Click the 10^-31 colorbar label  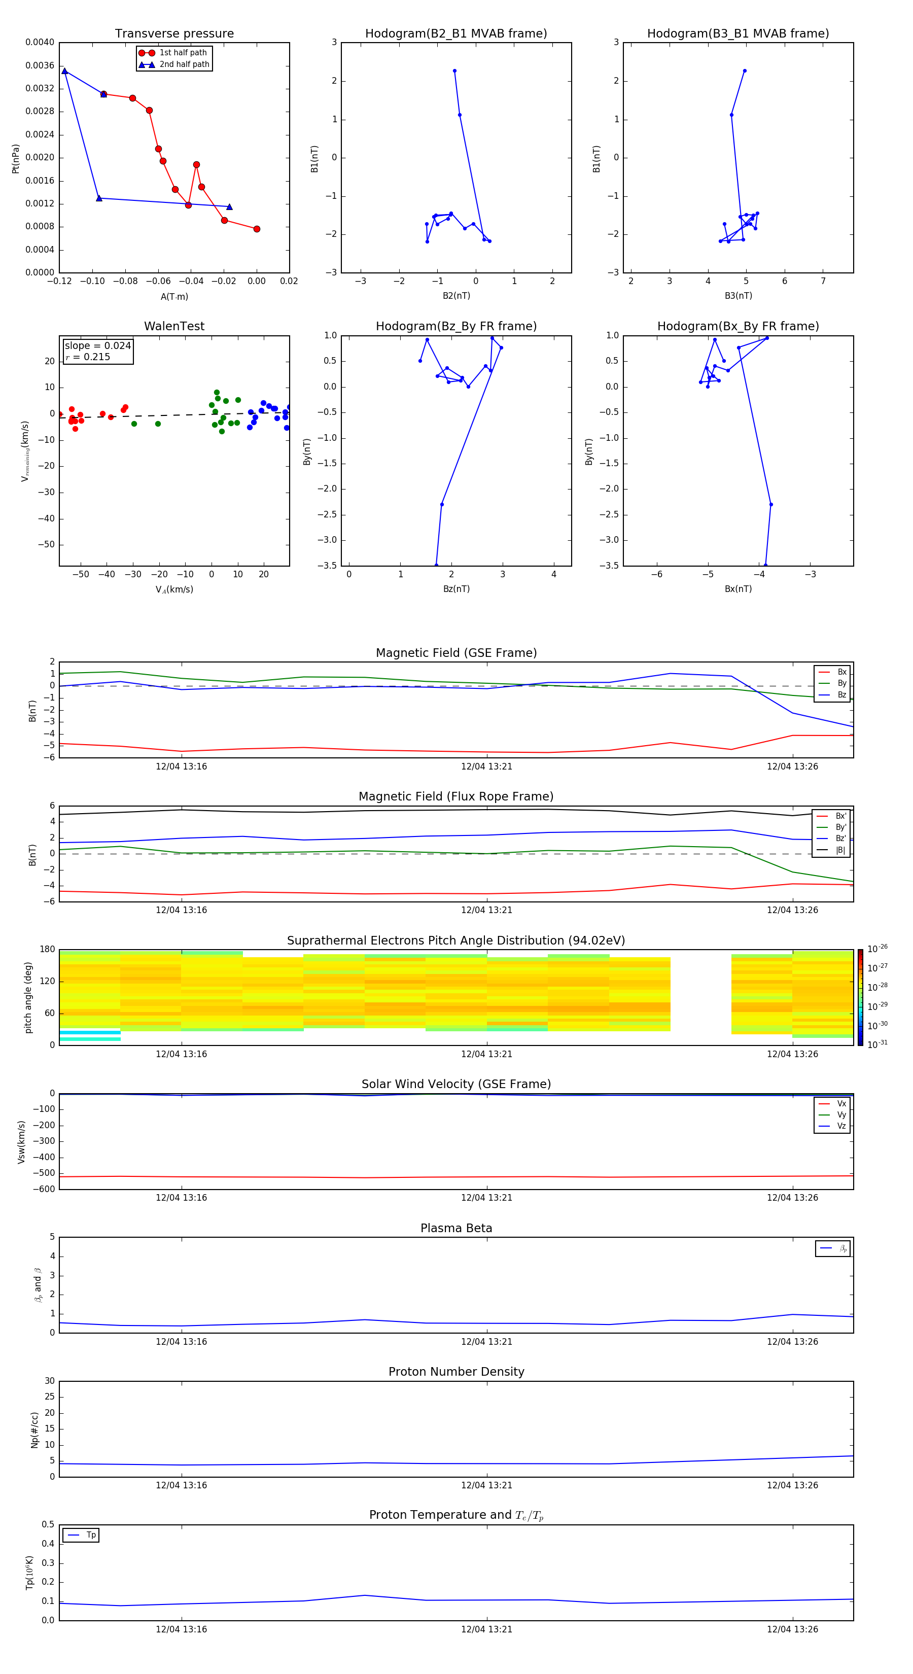coord(877,1044)
